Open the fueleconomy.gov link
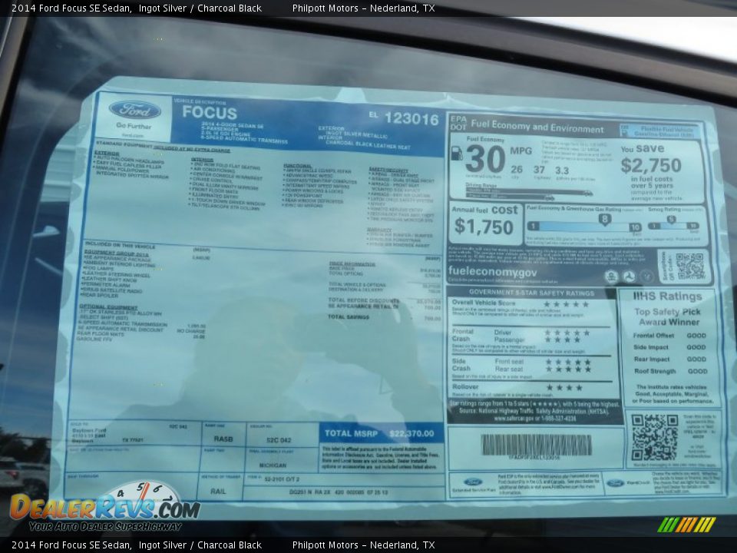Viewport: 737px width, 553px height. coord(492,272)
